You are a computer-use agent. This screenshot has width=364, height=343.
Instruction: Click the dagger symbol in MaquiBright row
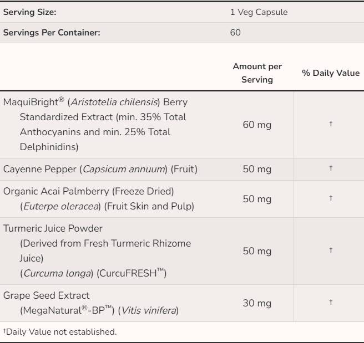coord(331,124)
